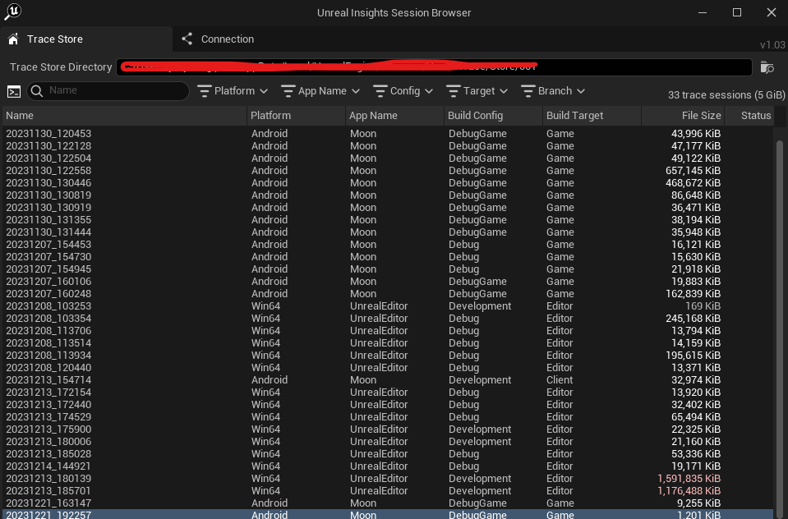Focus the Name search field
This screenshot has width=788, height=519.
(x=108, y=91)
